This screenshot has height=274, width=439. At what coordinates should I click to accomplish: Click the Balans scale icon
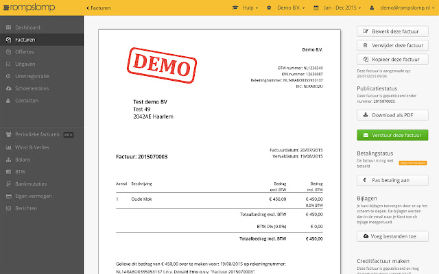[9, 160]
